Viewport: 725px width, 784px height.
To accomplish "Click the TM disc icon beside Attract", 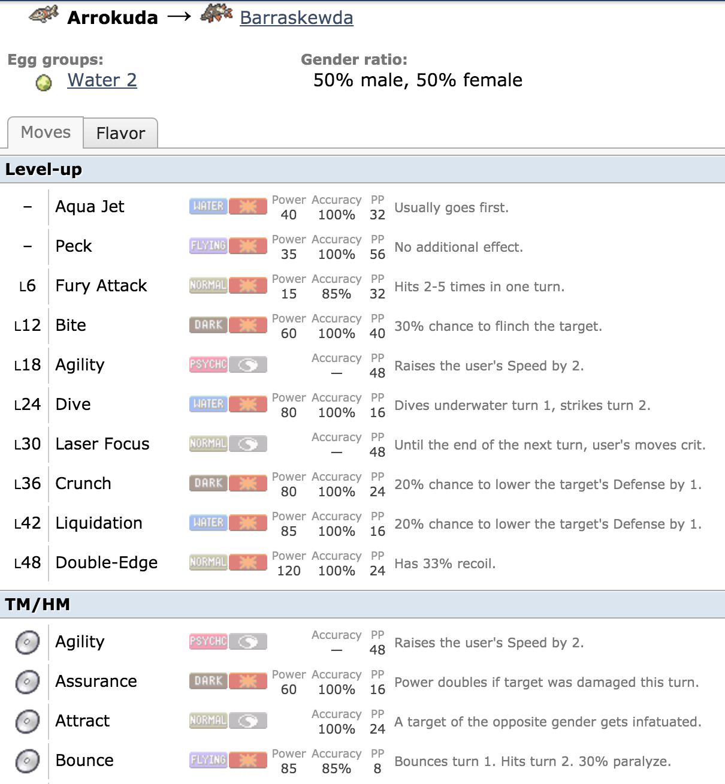I will (x=27, y=721).
